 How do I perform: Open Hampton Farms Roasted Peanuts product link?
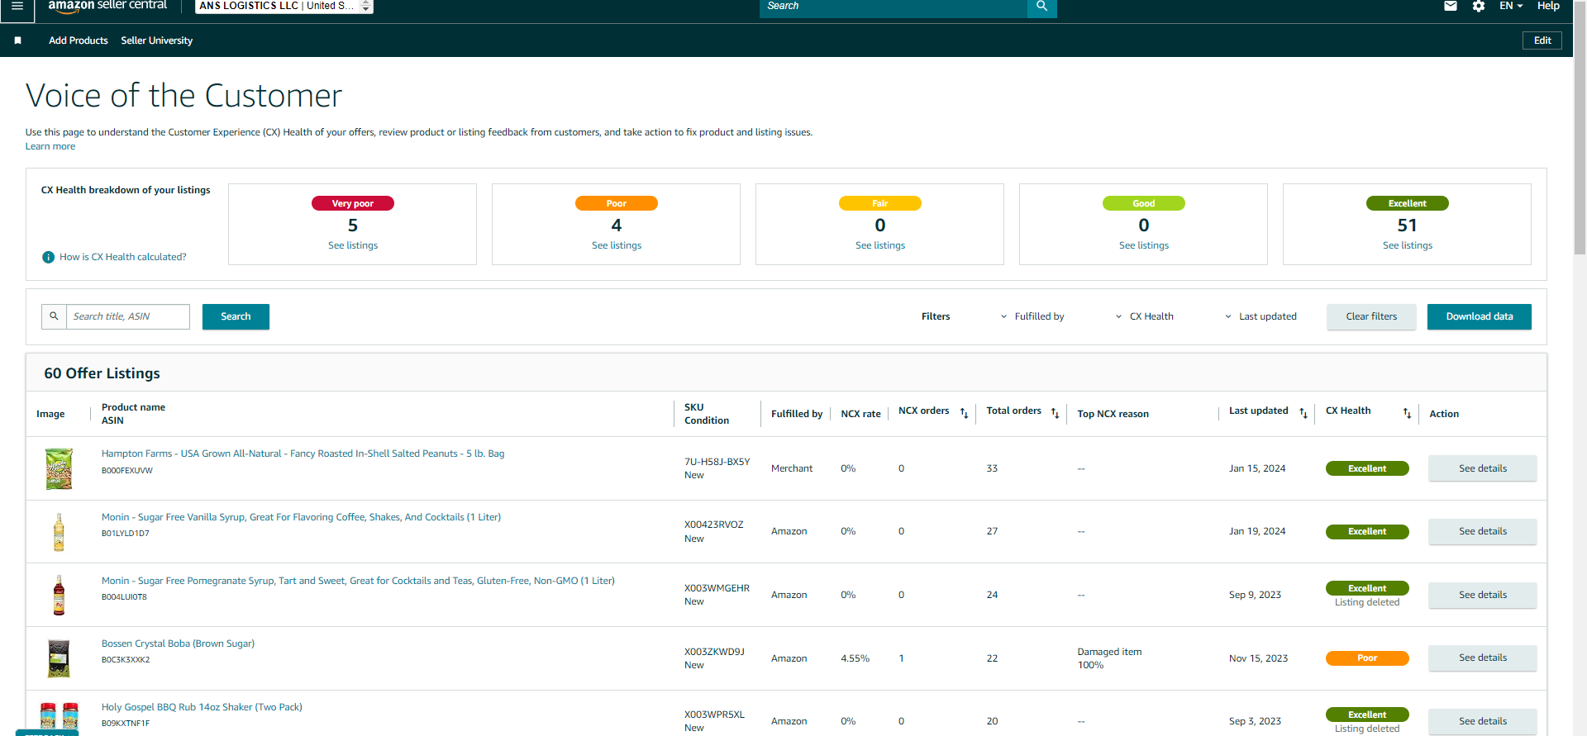(x=303, y=453)
